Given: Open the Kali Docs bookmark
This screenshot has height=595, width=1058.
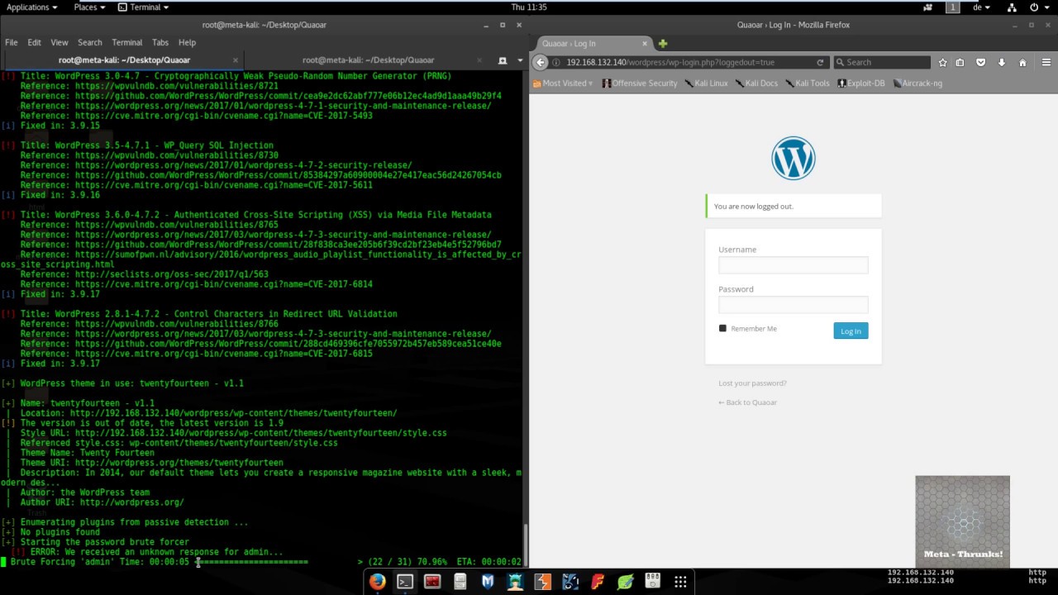Looking at the screenshot, I should (757, 83).
